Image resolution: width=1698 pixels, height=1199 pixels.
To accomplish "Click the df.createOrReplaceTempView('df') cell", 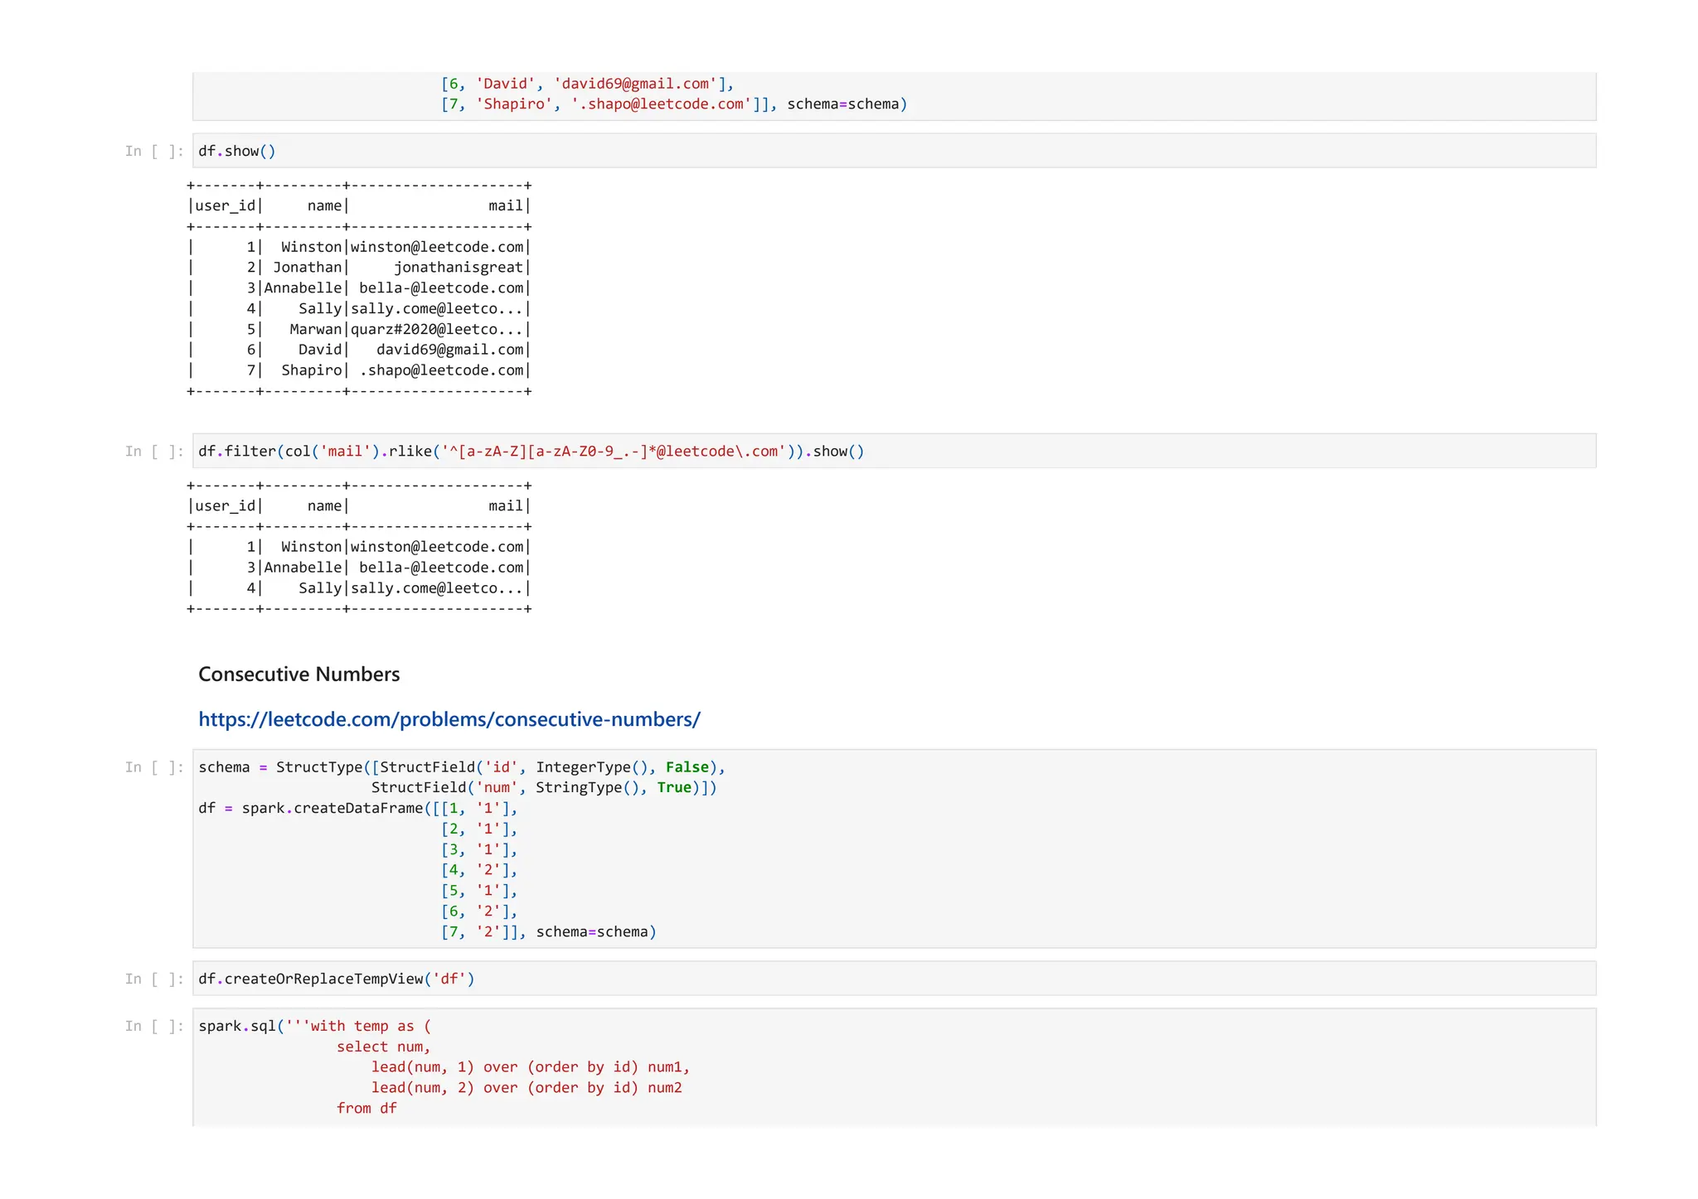I will [x=894, y=979].
